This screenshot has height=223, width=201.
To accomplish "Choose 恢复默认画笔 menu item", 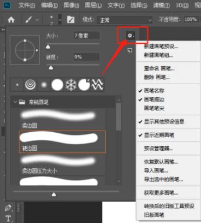I will (161, 162).
